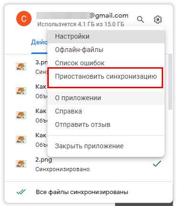Click the 2.png file thumbnail icon
Image resolution: width=177 pixels, height=206 pixels.
pos(21,164)
